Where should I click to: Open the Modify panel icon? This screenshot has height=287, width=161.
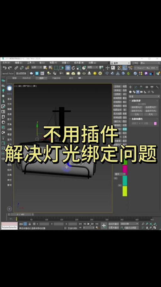(x=136, y=87)
